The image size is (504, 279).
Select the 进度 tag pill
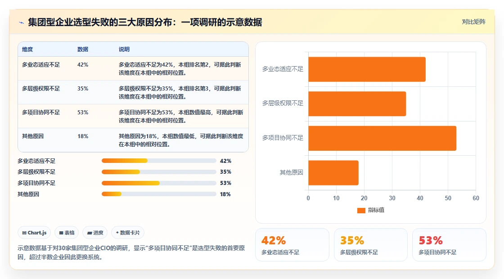95,233
